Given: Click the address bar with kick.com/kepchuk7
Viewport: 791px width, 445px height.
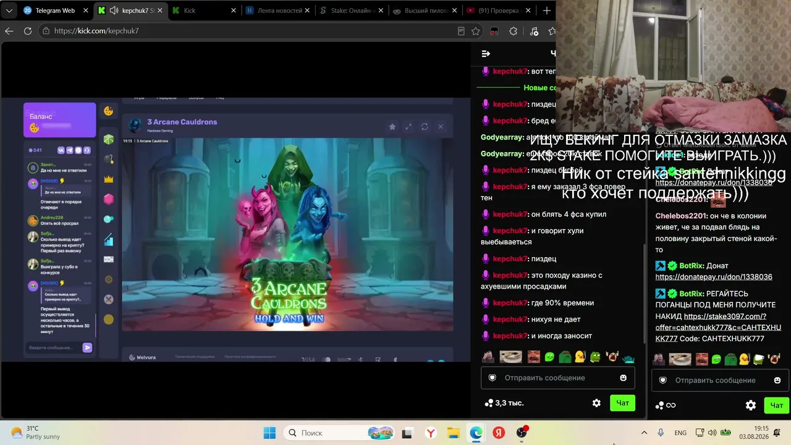Looking at the screenshot, I should tap(250, 31).
